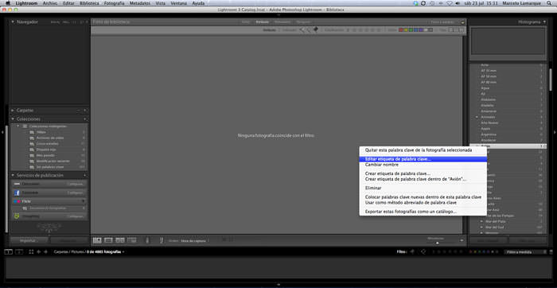Click Configurar next to Facebook
This screenshot has height=288, width=557.
tap(76, 193)
